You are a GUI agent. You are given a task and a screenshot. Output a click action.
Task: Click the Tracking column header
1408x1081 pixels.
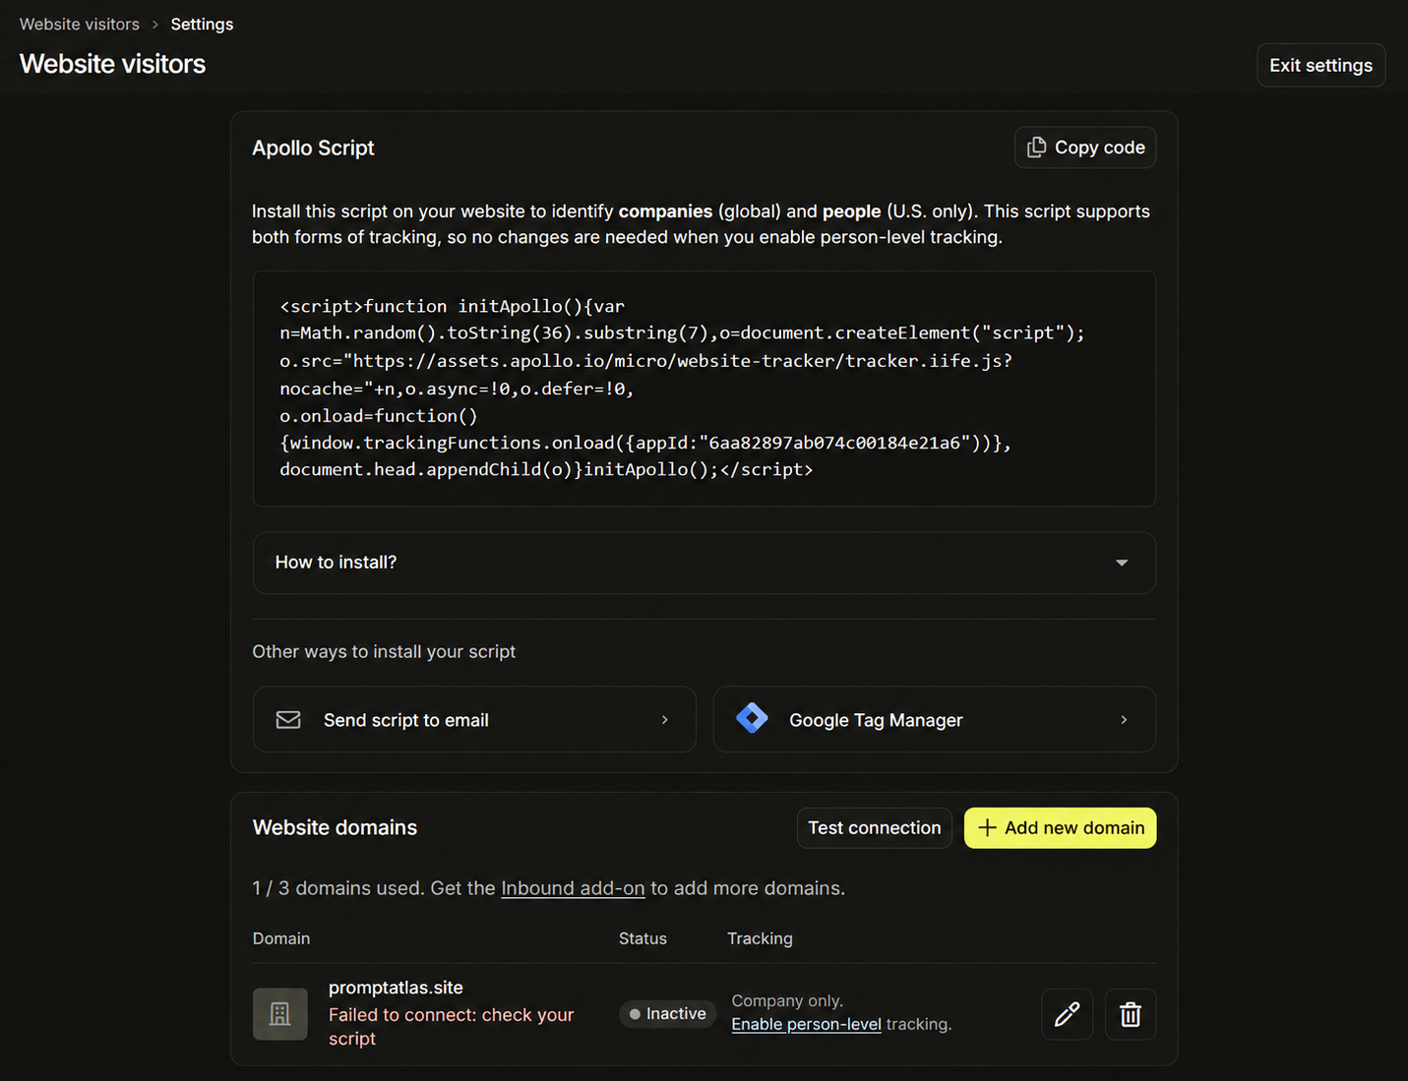click(760, 938)
